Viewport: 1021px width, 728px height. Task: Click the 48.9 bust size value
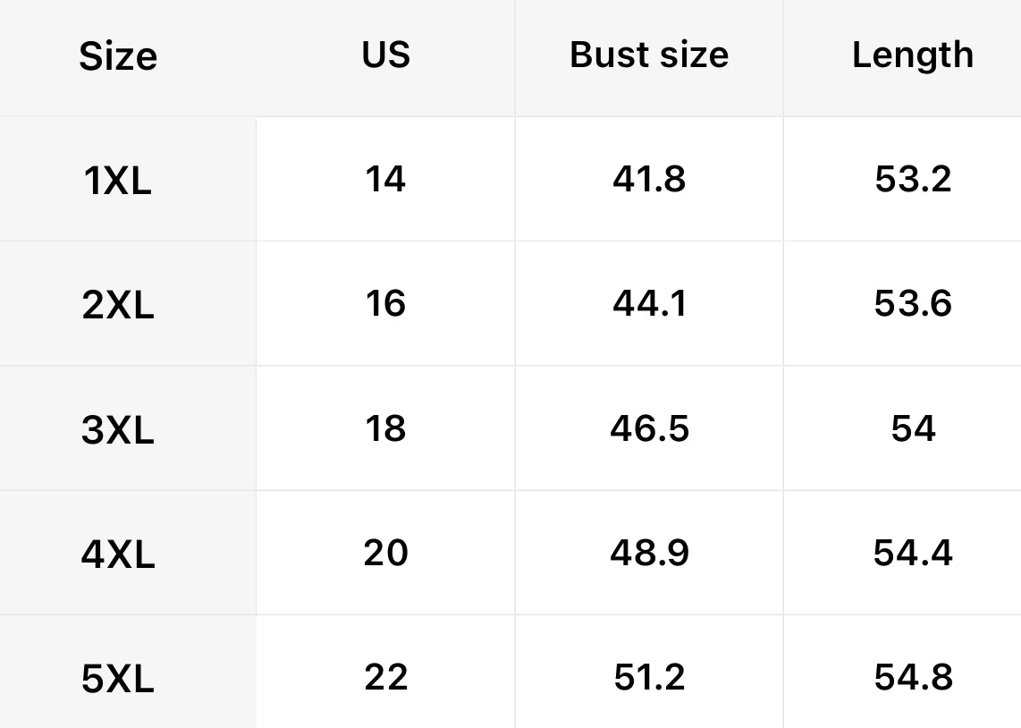[649, 553]
